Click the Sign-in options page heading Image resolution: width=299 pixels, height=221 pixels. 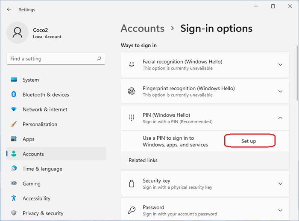coord(217,29)
